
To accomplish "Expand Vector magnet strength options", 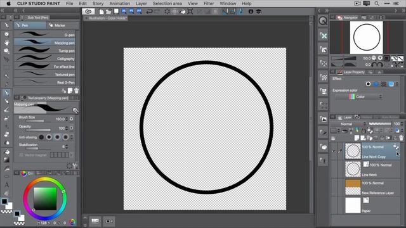I will click(x=72, y=155).
